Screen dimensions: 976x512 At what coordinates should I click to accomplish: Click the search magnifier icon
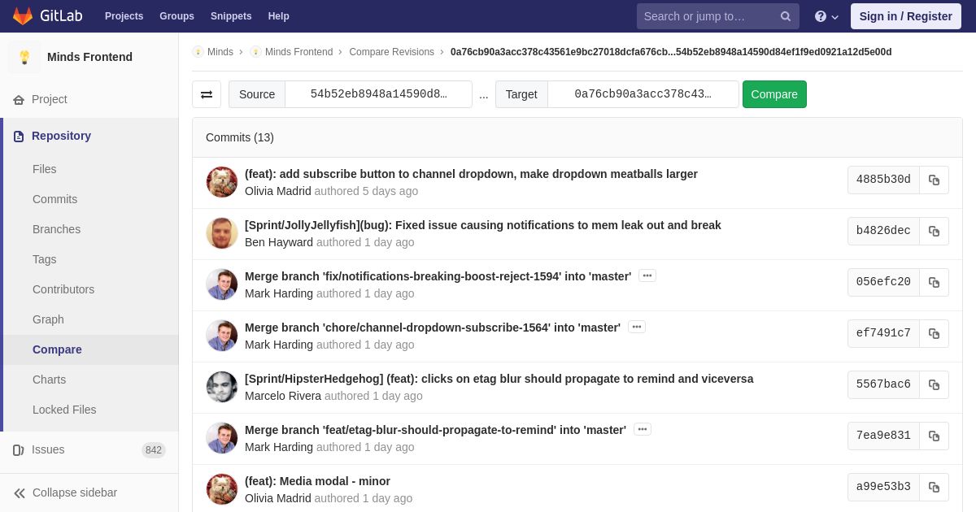pos(786,16)
